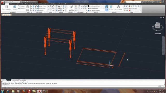Select the erase tool in Modificar panel
Image resolution: width=166 pixels, height=93 pixels.
[x=64, y=10]
